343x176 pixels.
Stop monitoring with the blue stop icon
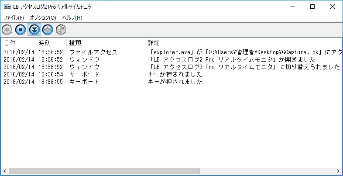(21, 30)
